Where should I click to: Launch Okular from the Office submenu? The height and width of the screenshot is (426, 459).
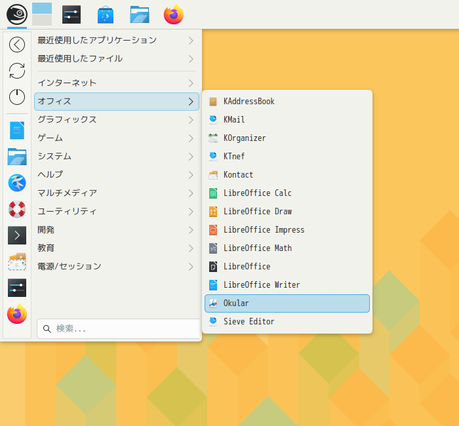pos(287,303)
